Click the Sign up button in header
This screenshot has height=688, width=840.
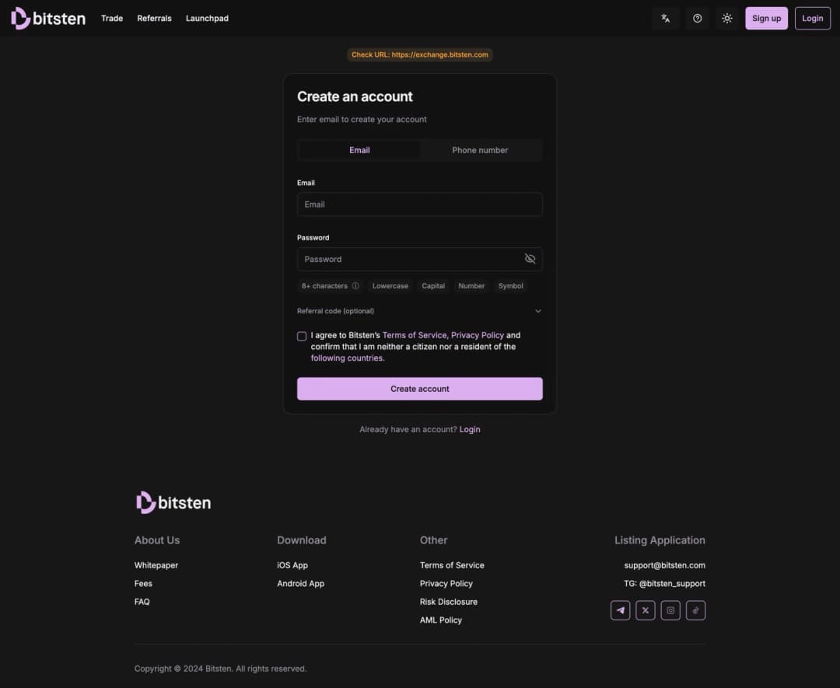coord(767,18)
